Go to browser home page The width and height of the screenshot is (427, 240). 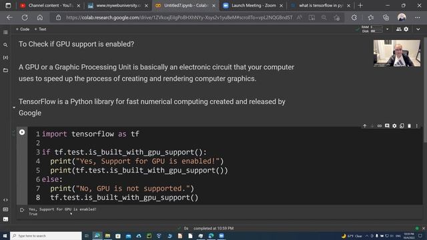[x=40, y=18]
